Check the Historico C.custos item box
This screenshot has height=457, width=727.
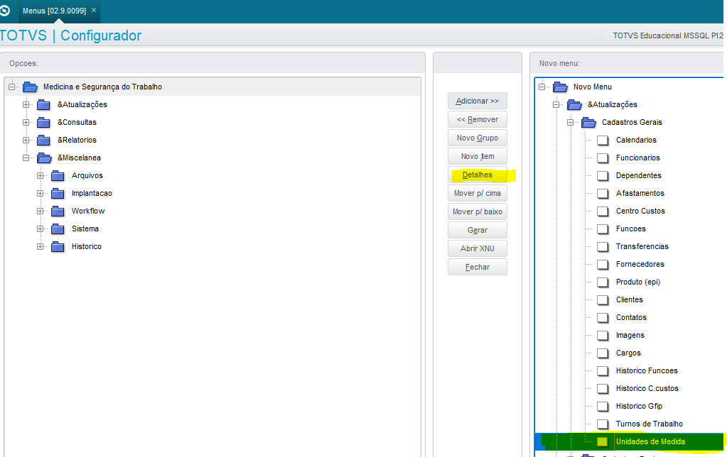coord(603,388)
